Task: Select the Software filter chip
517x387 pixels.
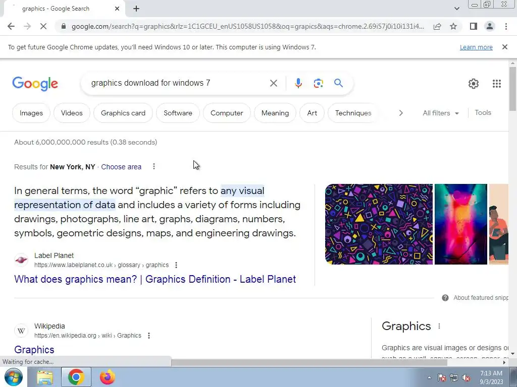Action: [x=178, y=113]
